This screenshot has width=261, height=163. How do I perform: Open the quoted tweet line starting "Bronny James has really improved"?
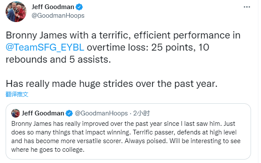tap(123, 124)
